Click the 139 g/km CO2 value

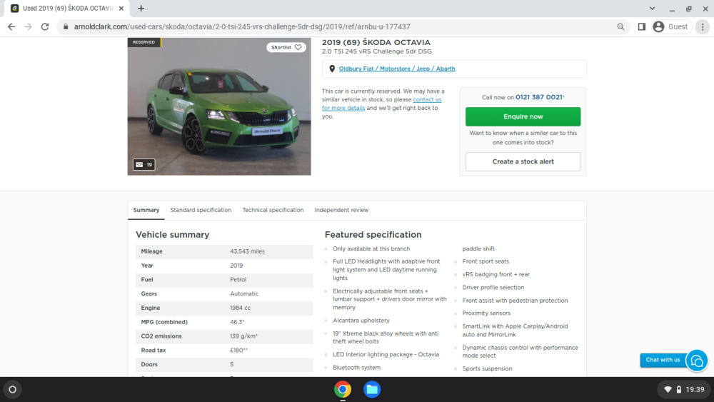click(243, 336)
